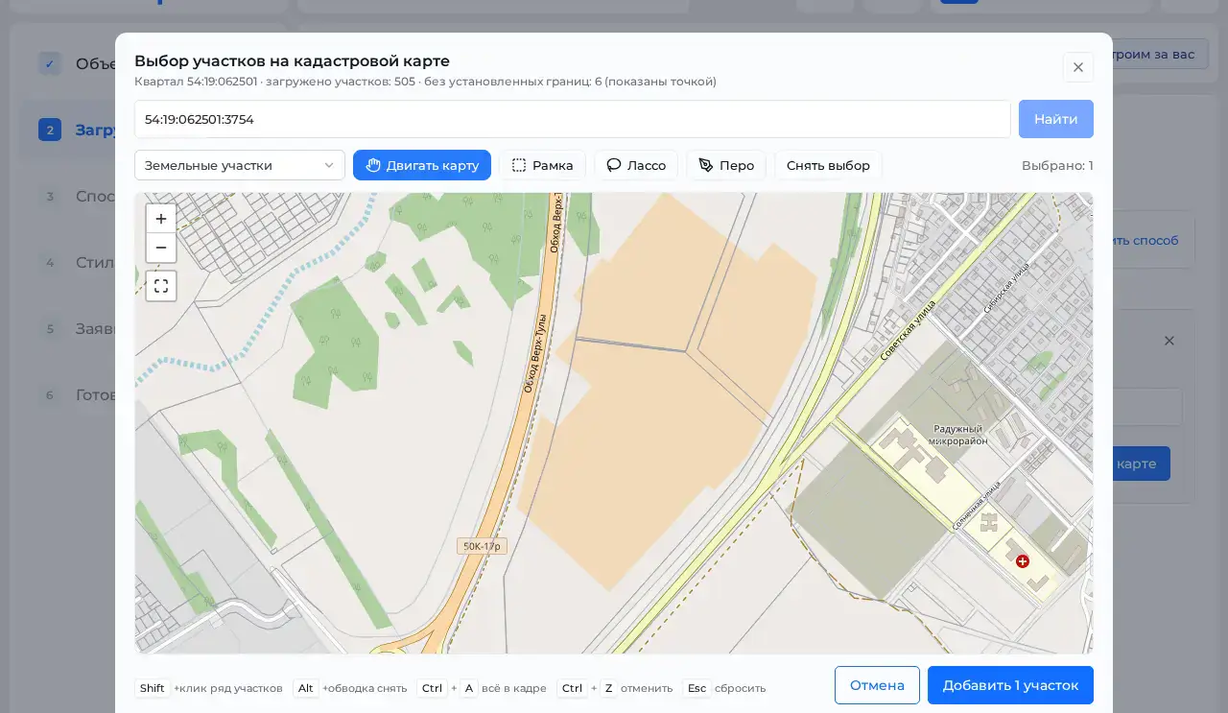The width and height of the screenshot is (1228, 713).
Task: Click step 6 badge in background sidebar
Action: point(50,394)
